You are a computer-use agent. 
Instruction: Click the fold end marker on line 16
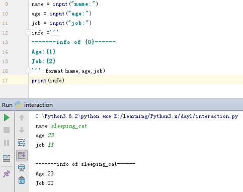28,70
